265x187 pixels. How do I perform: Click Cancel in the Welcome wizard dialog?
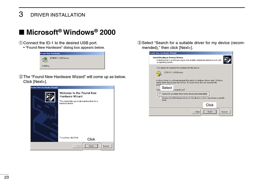(106, 146)
